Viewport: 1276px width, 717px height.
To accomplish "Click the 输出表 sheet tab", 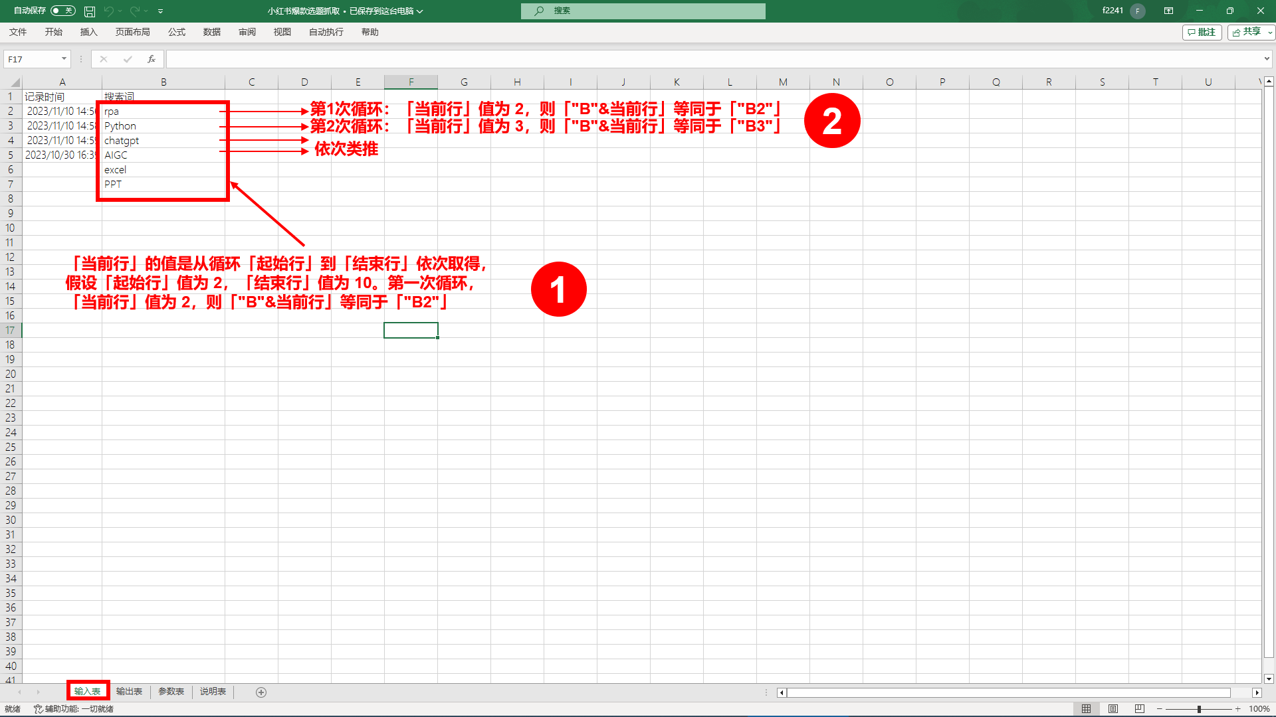I will point(130,692).
